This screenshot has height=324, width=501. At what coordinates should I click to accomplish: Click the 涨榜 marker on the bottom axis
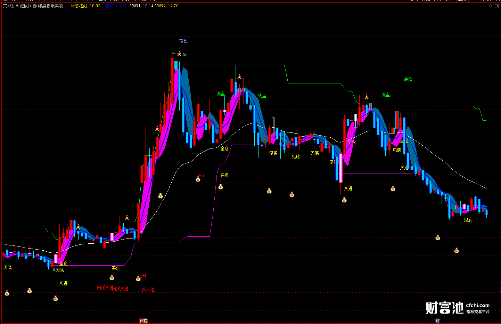click(143, 321)
